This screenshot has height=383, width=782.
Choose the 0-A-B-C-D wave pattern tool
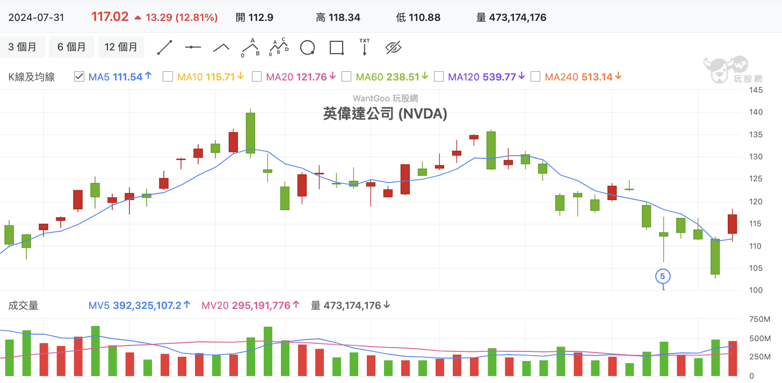click(279, 47)
